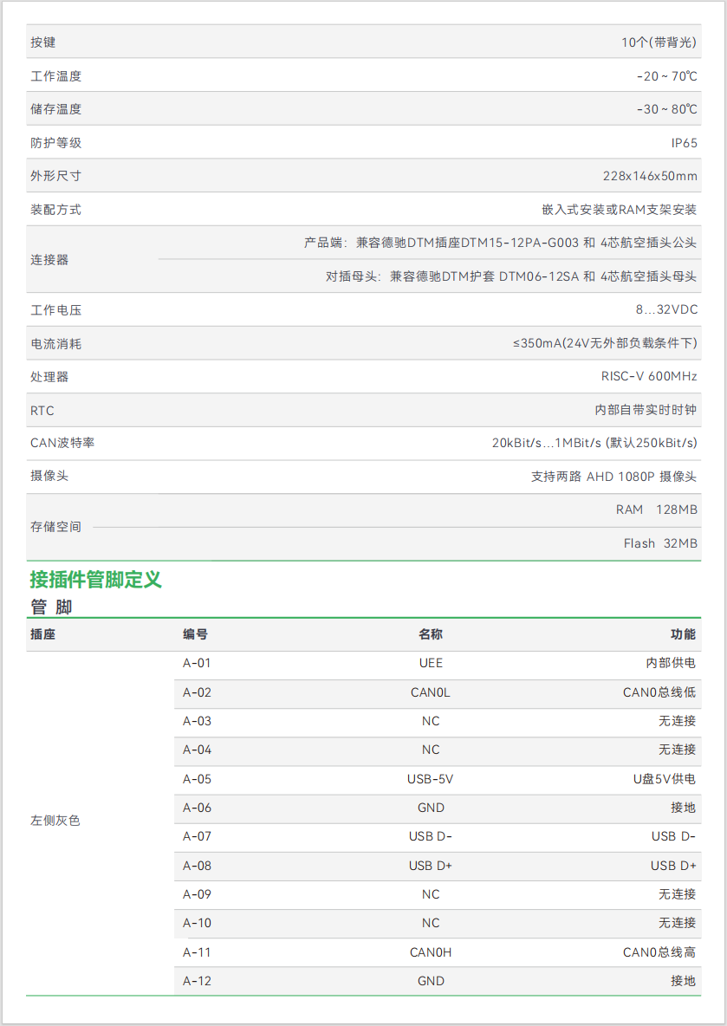The width and height of the screenshot is (727, 1026).
Task: Click the CAN波特率 label
Action: click(62, 443)
